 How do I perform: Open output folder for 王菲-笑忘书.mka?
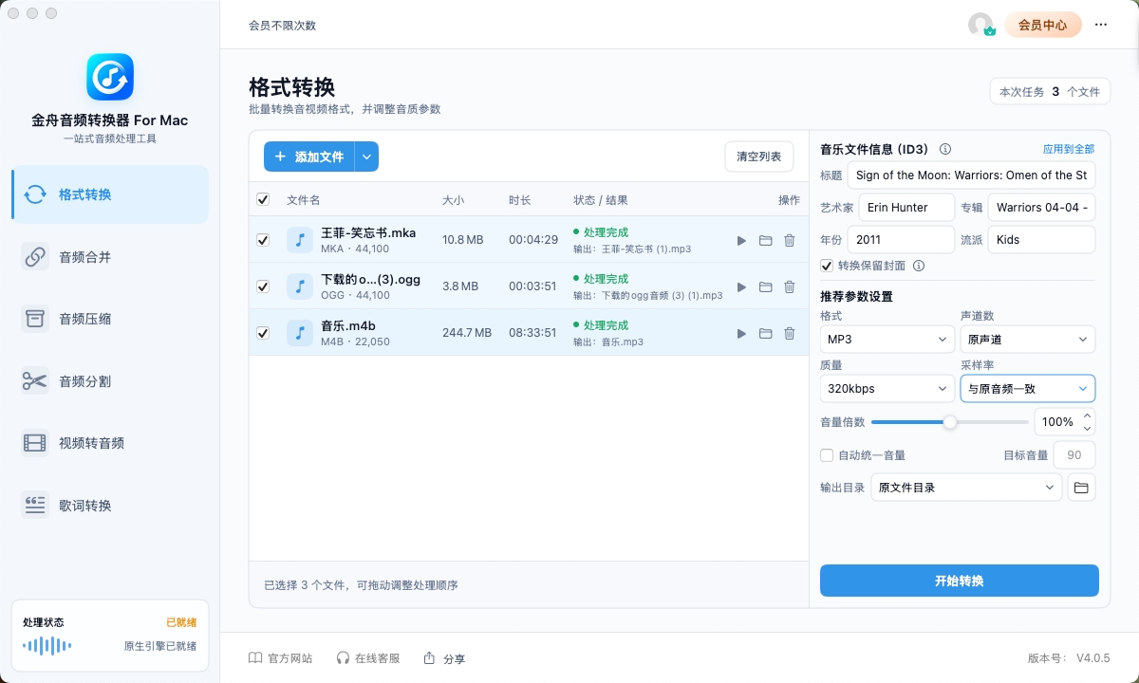pyautogui.click(x=765, y=241)
